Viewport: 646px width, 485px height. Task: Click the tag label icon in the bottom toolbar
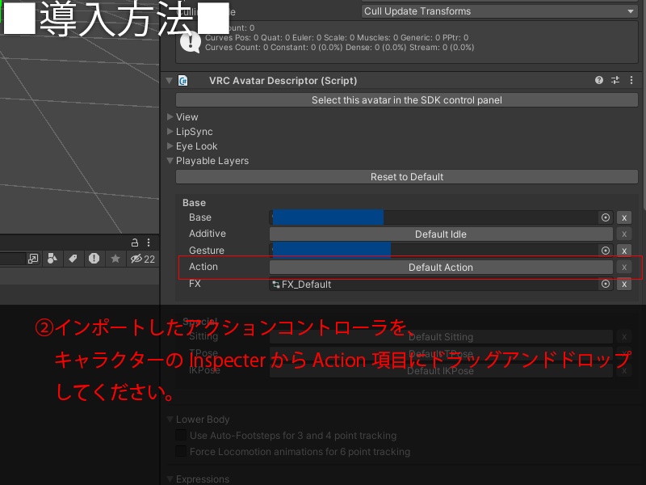coord(74,259)
